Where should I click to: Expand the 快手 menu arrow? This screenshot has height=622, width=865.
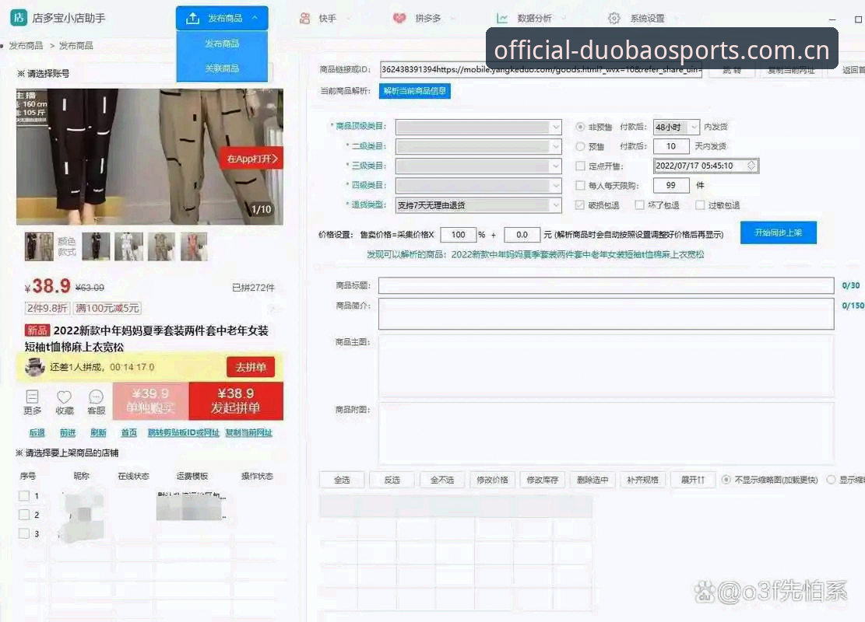[349, 18]
